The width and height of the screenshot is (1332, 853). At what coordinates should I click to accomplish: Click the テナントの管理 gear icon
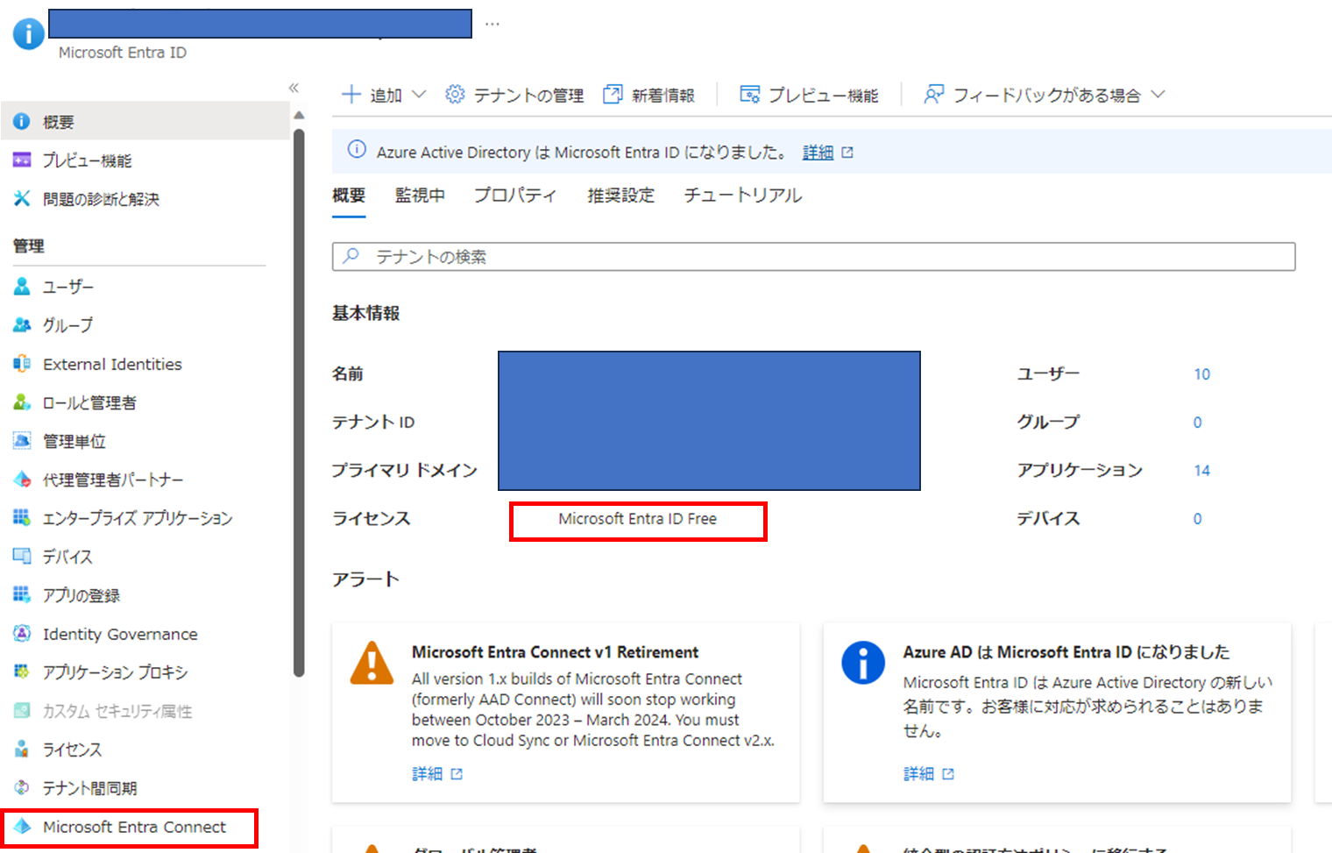[x=455, y=95]
